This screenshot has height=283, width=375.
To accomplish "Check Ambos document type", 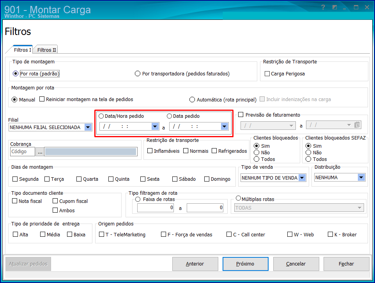I will [55, 210].
